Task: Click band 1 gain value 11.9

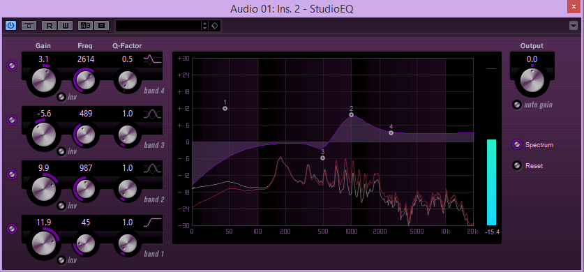Action: click(43, 222)
